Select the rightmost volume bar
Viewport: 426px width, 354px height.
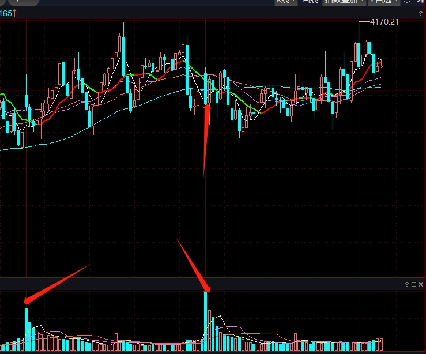380,344
